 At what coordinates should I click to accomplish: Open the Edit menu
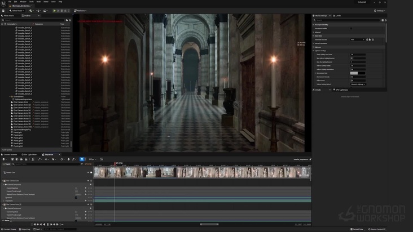(x=16, y=2)
